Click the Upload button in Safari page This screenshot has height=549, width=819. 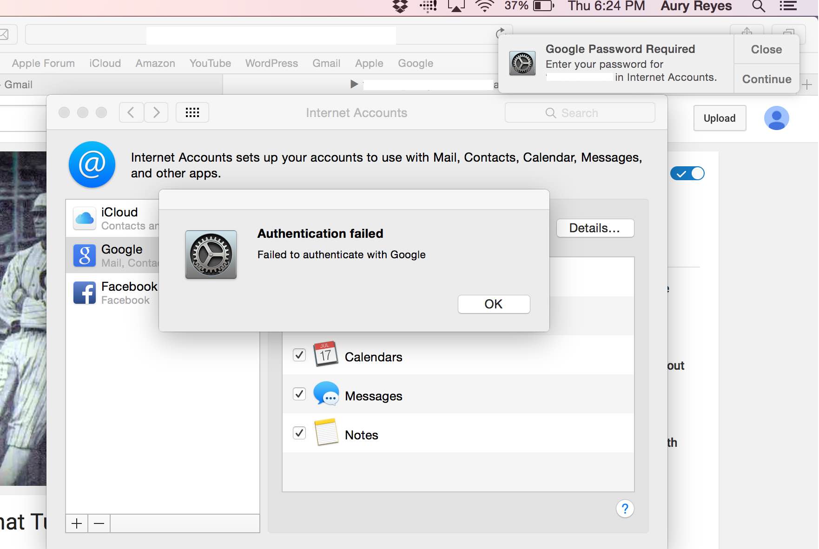click(x=720, y=118)
